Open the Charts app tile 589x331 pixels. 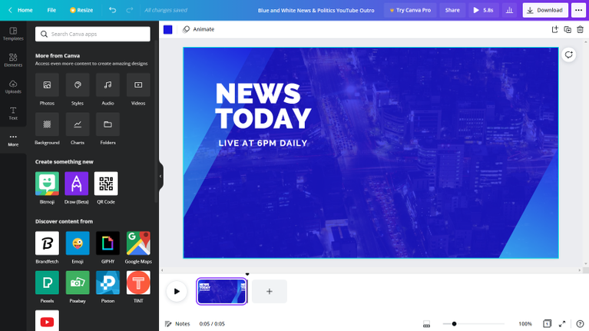point(78,124)
